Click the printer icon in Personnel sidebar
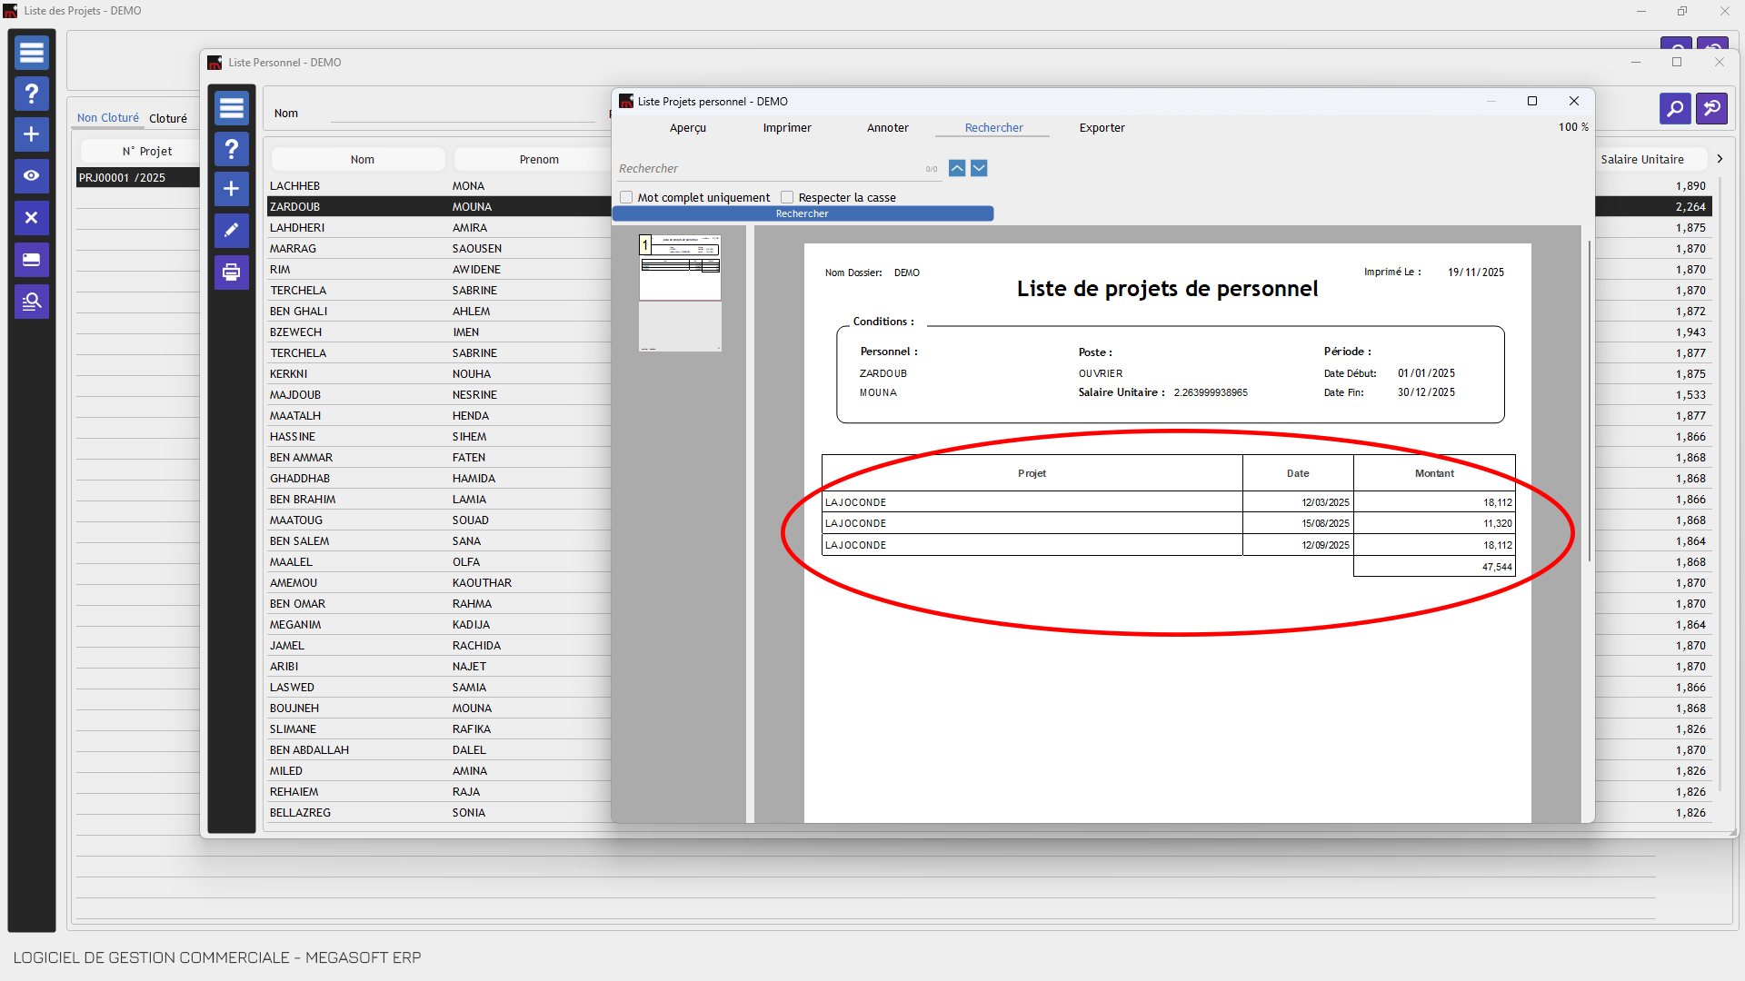 click(x=232, y=272)
